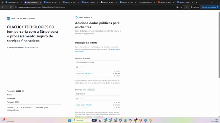Click the Descrição no extrato input field

98,62
